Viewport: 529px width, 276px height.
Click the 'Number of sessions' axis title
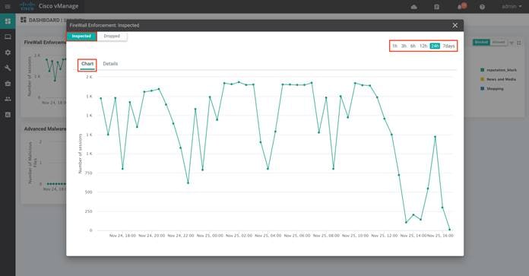[x=80, y=154]
